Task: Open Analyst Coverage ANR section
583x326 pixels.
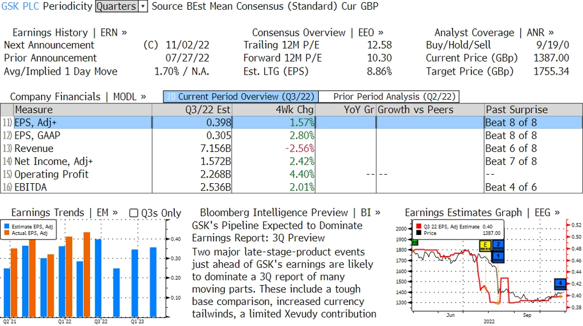Action: [x=494, y=32]
